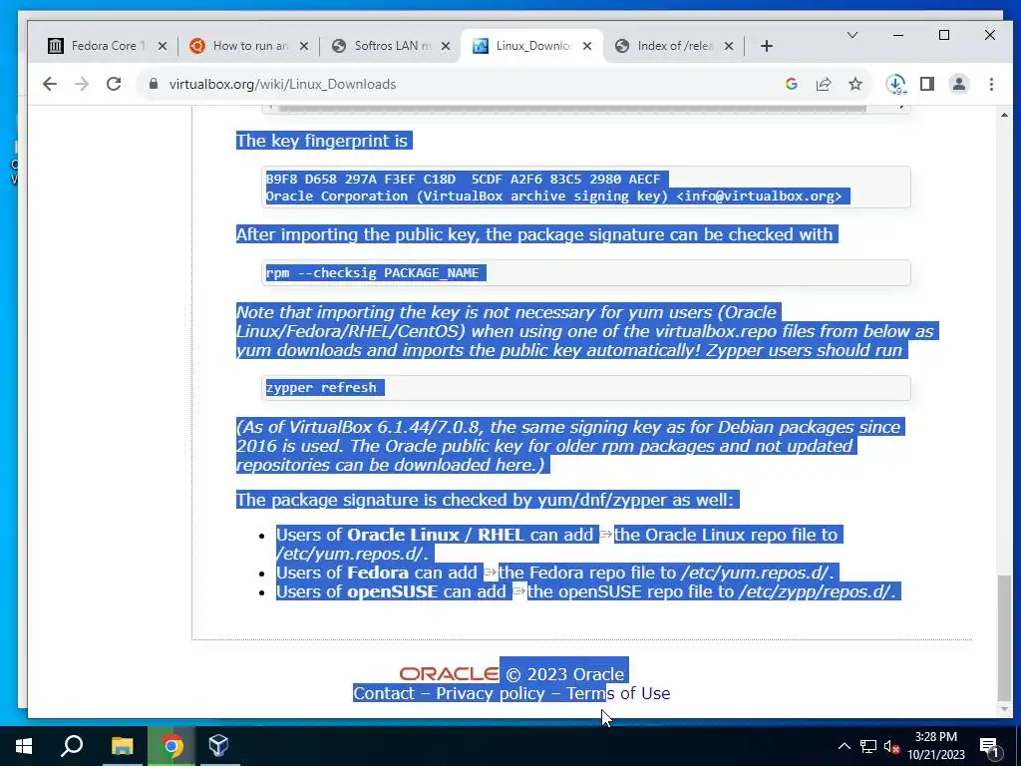Open the notification center icon
Screen dimensions: 1021x766
[x=988, y=746]
